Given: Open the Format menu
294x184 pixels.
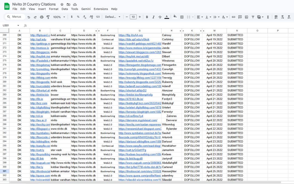Looking at the screenshot, I should pos(54,9).
